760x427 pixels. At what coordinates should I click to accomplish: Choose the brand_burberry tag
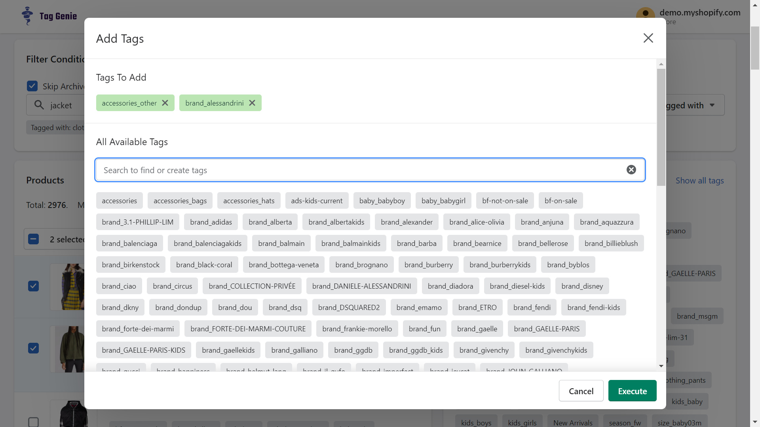click(x=428, y=265)
